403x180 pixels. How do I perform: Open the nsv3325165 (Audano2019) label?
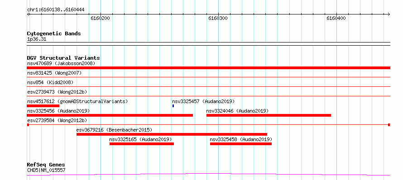[140, 139]
